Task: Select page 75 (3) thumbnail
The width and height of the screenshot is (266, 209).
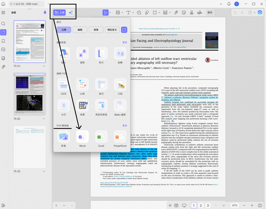Action: click(30, 147)
